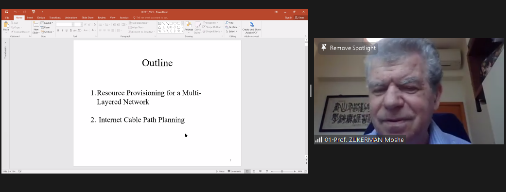Open the font name combo box
Screen dimensions: 506x192
click(x=65, y=24)
